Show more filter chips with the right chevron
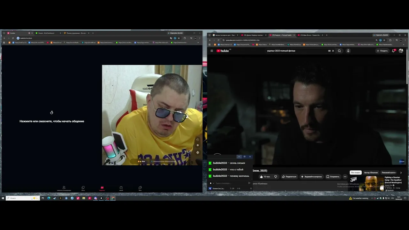Image resolution: width=409 pixels, height=230 pixels. (x=401, y=172)
